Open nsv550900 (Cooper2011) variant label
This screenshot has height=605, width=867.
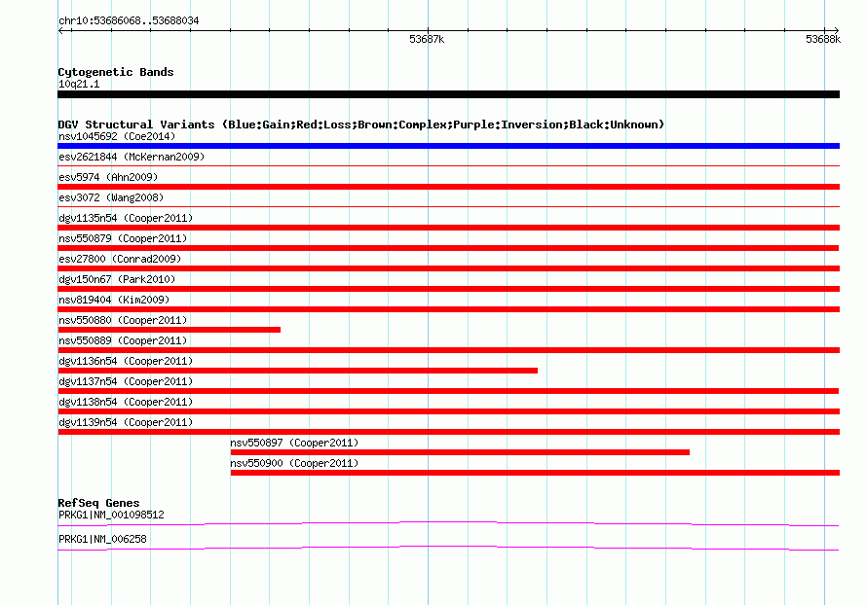(294, 463)
